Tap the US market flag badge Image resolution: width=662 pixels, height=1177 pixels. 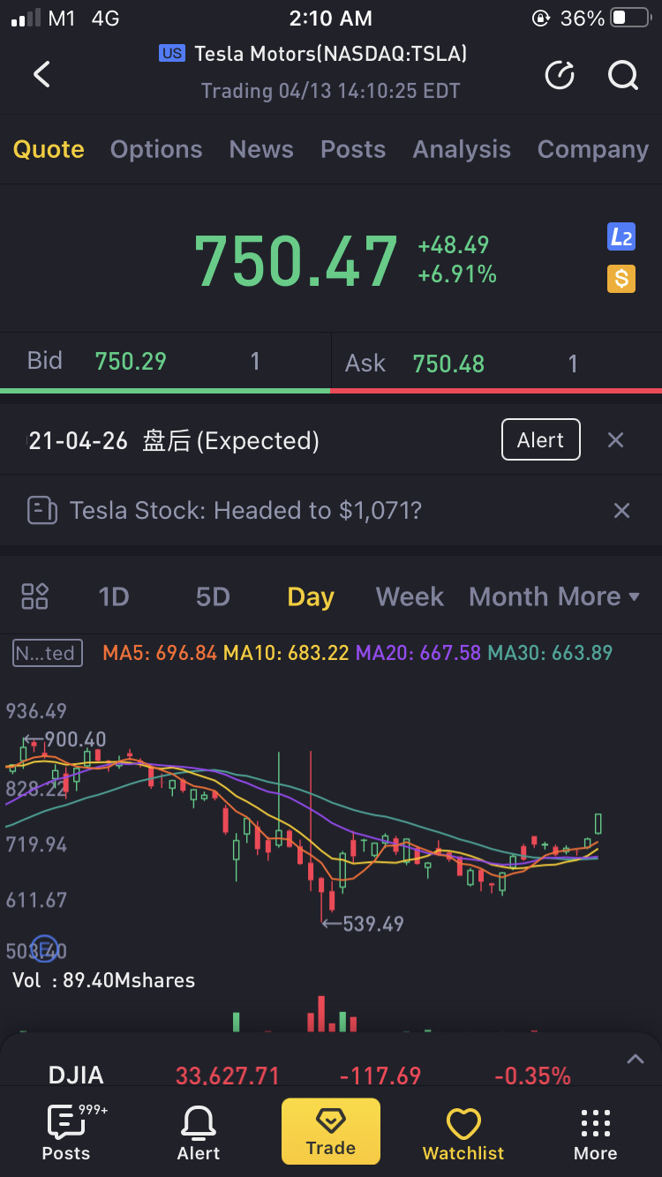coord(172,54)
